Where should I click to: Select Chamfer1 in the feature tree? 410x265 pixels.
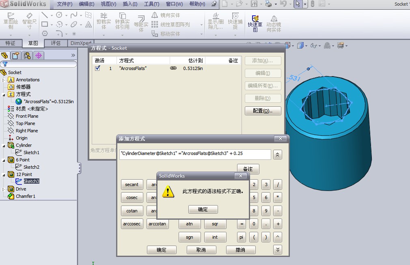[x=25, y=196]
